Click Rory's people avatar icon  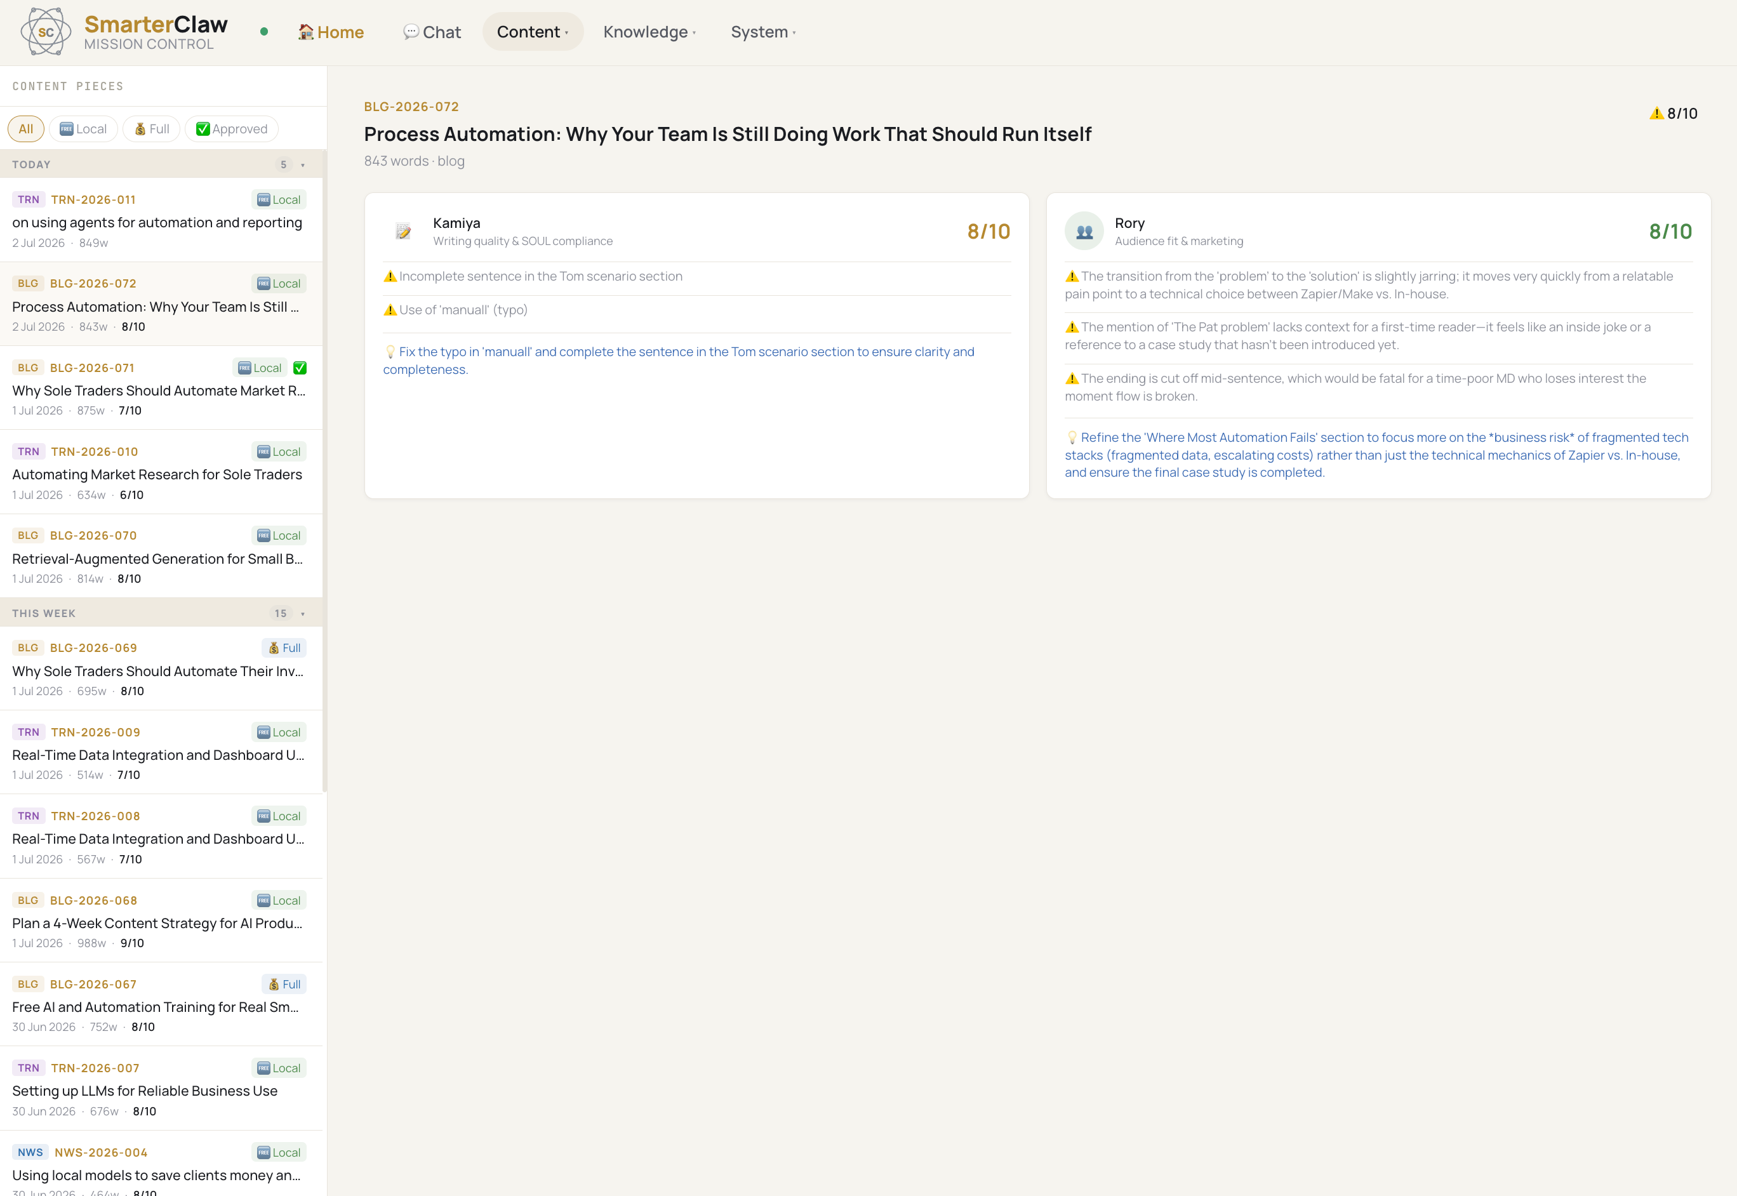(1084, 231)
